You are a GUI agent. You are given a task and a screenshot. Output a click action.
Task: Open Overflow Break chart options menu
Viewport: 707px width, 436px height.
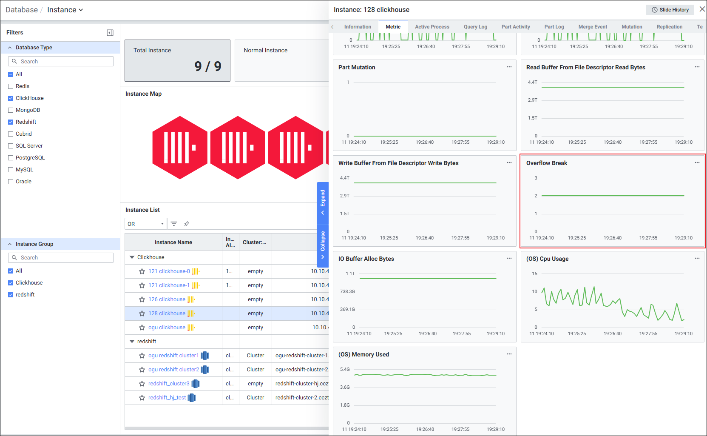click(697, 163)
